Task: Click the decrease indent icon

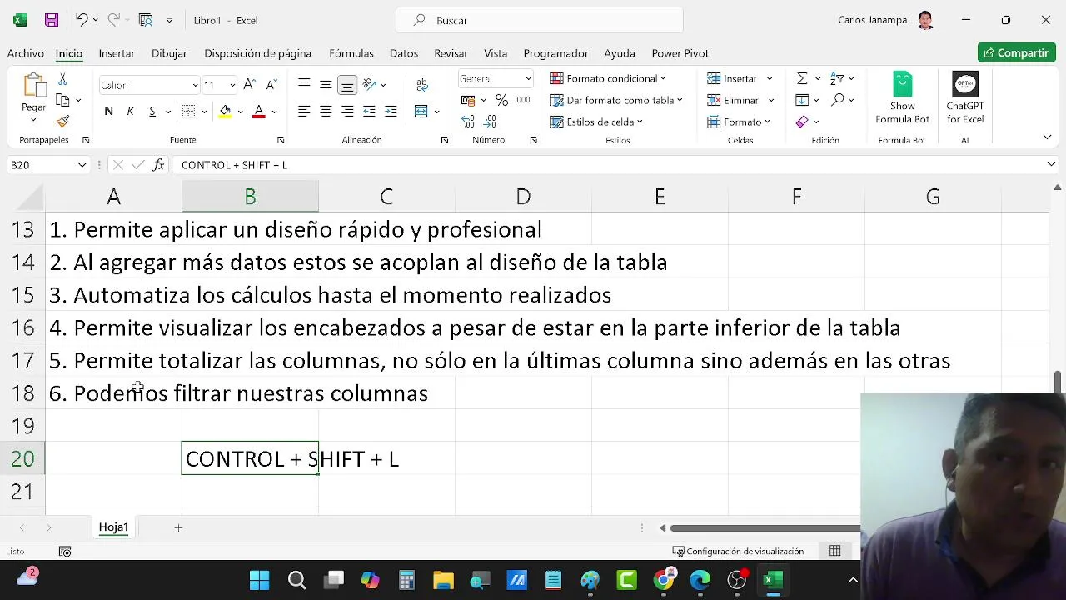Action: click(x=369, y=111)
